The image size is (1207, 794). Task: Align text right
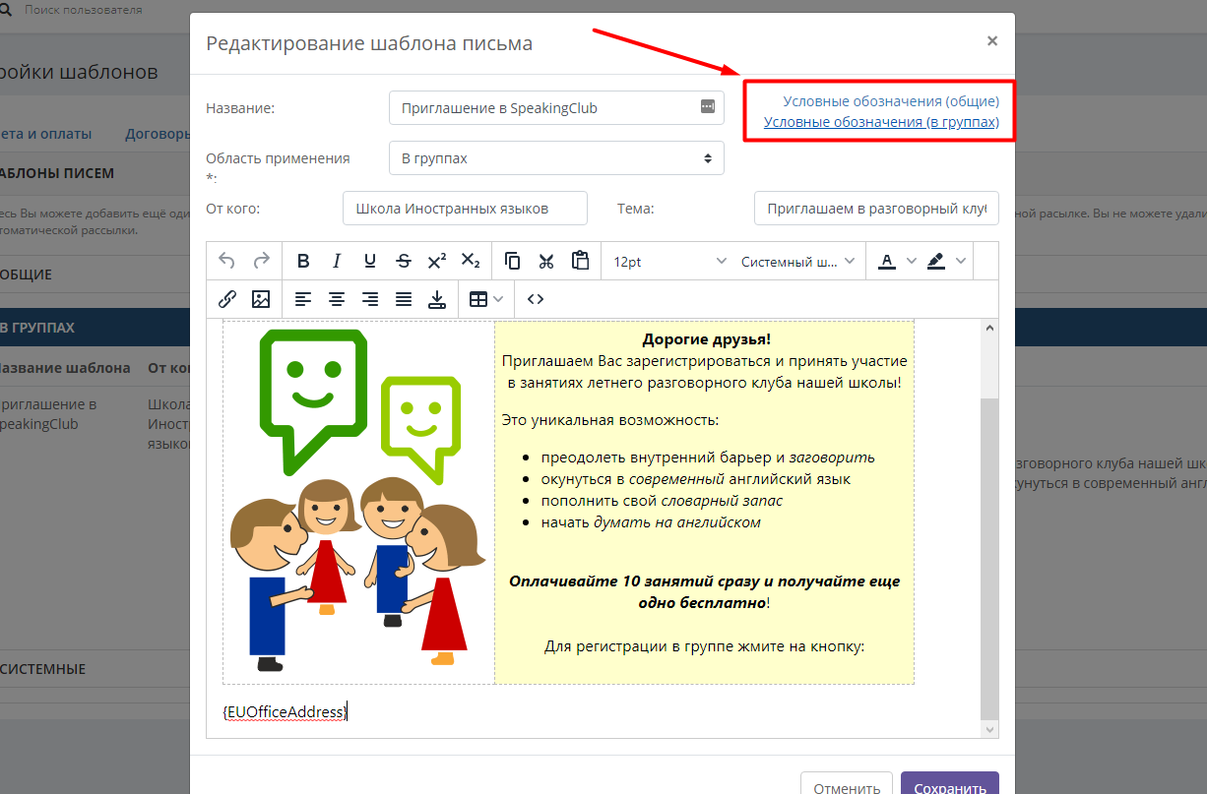370,299
